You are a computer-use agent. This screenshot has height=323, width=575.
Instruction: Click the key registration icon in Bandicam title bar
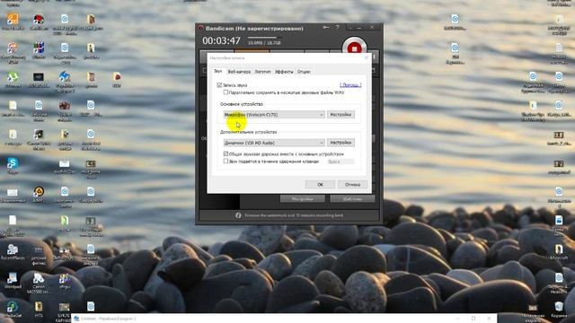(x=325, y=28)
